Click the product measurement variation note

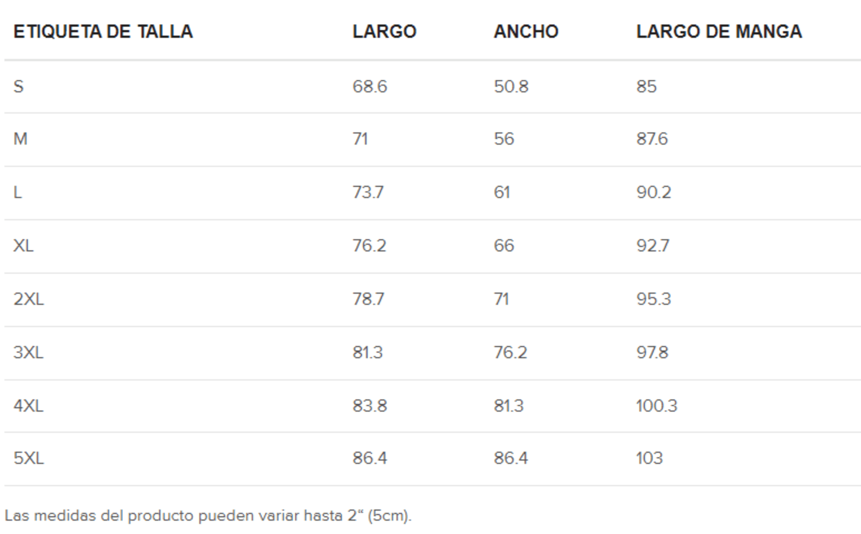click(x=208, y=516)
